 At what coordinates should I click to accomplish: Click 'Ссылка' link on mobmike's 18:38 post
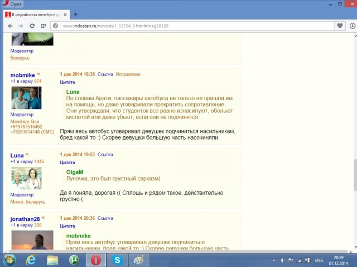click(105, 74)
